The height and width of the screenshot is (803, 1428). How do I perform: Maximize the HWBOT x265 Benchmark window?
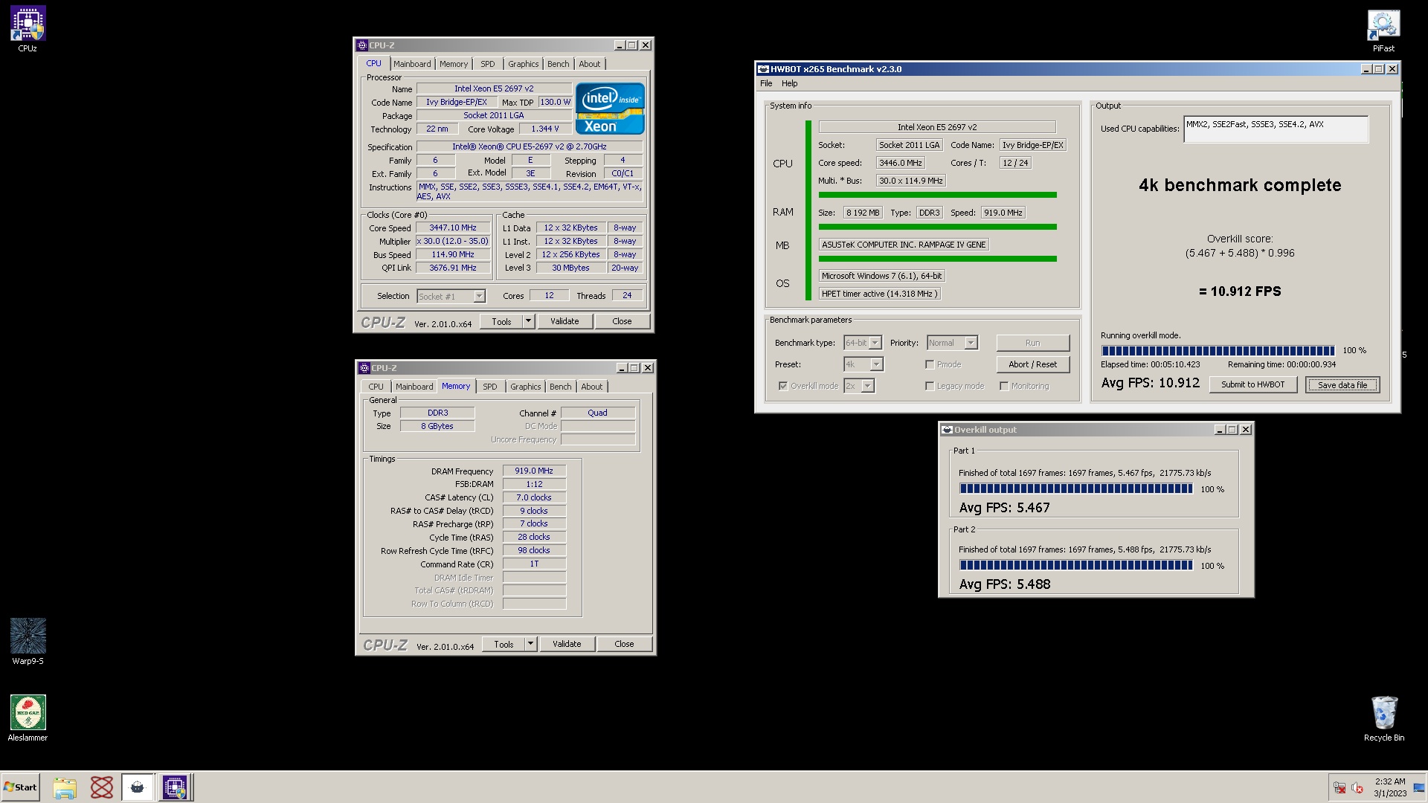pos(1379,69)
